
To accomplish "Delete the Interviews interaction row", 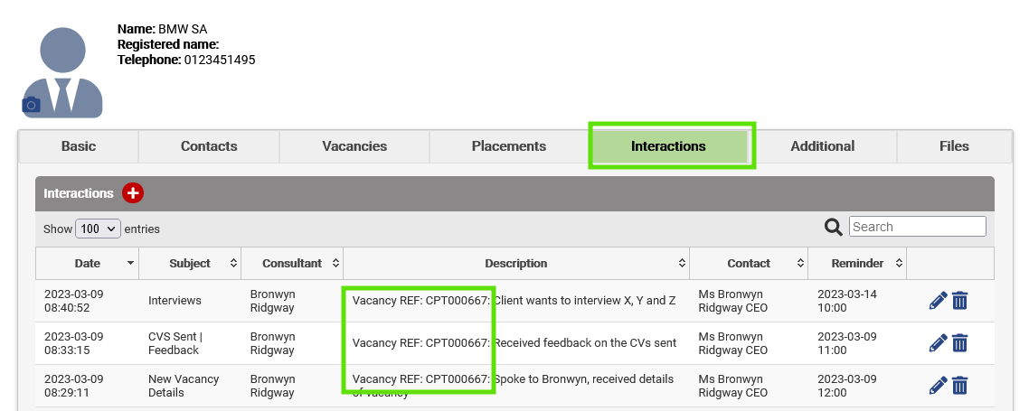I will pyautogui.click(x=959, y=300).
